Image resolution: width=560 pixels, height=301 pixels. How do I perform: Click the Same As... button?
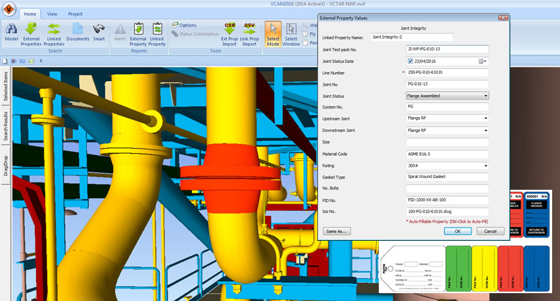(x=337, y=231)
